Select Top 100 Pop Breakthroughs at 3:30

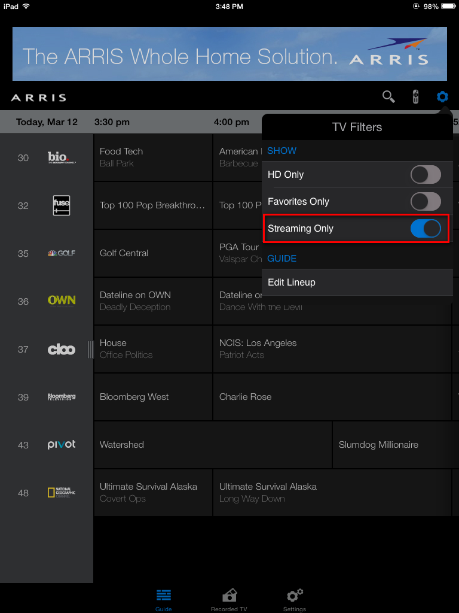(154, 205)
